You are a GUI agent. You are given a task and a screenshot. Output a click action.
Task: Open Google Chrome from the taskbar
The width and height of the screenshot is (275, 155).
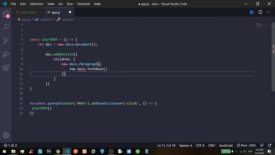(58, 151)
